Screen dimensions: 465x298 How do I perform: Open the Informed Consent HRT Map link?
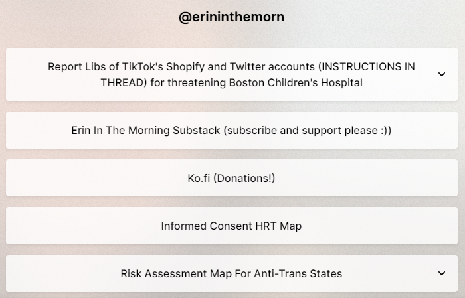pos(231,226)
